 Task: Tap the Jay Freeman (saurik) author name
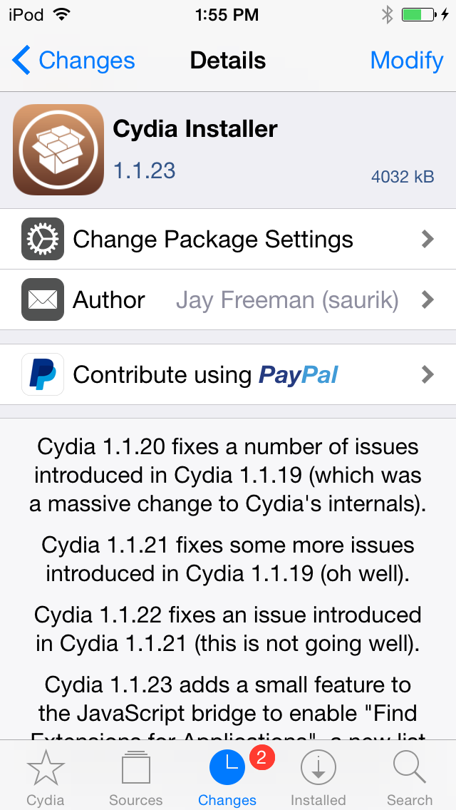(286, 300)
